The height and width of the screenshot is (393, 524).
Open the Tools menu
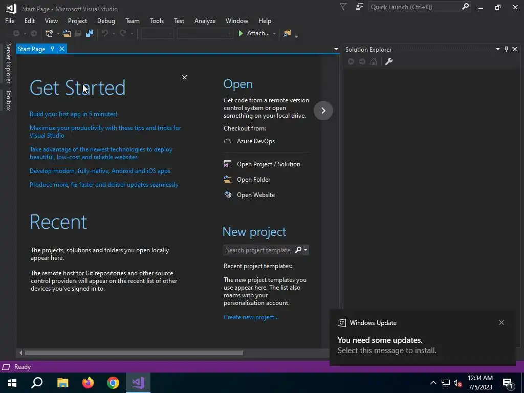[x=157, y=20]
